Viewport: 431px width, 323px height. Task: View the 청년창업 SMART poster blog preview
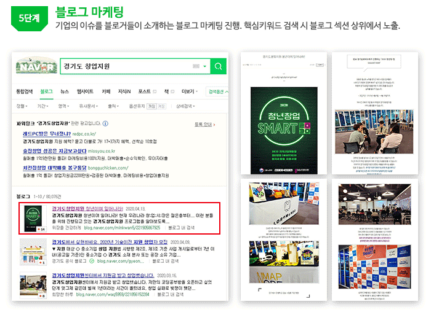click(x=284, y=114)
